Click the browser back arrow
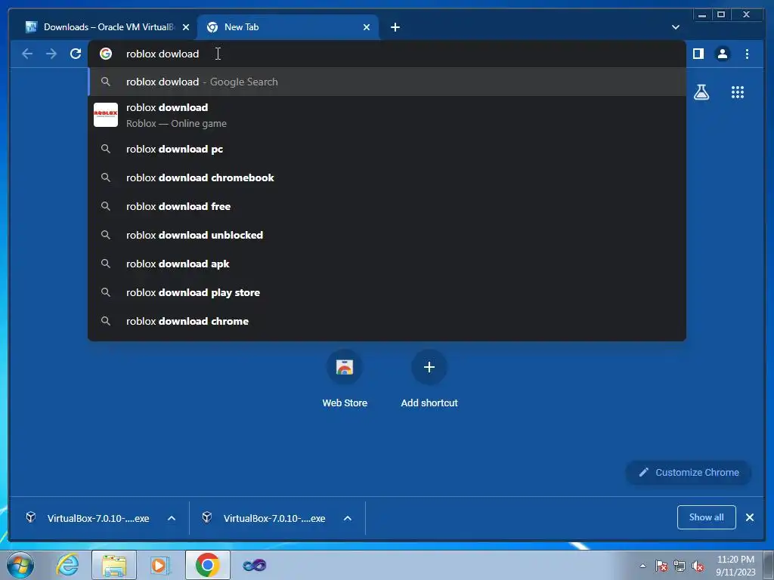Image resolution: width=774 pixels, height=580 pixels. pyautogui.click(x=27, y=54)
